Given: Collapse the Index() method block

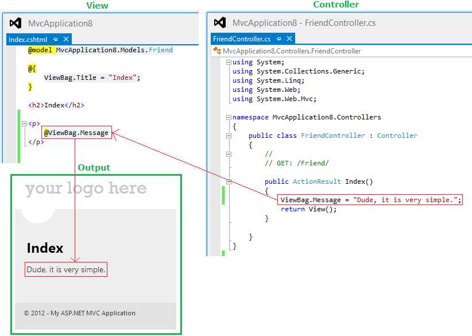Looking at the screenshot, I should (229, 181).
